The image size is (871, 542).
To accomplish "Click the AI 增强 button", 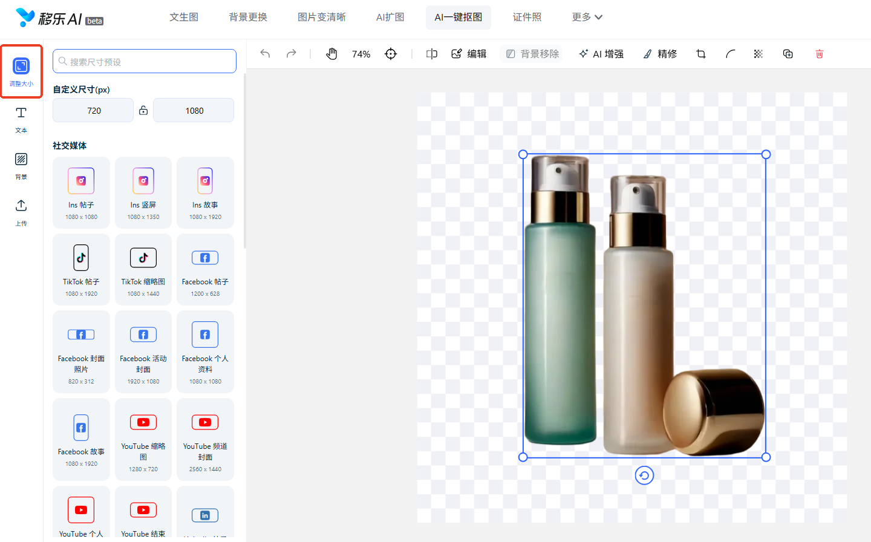I will pos(601,54).
